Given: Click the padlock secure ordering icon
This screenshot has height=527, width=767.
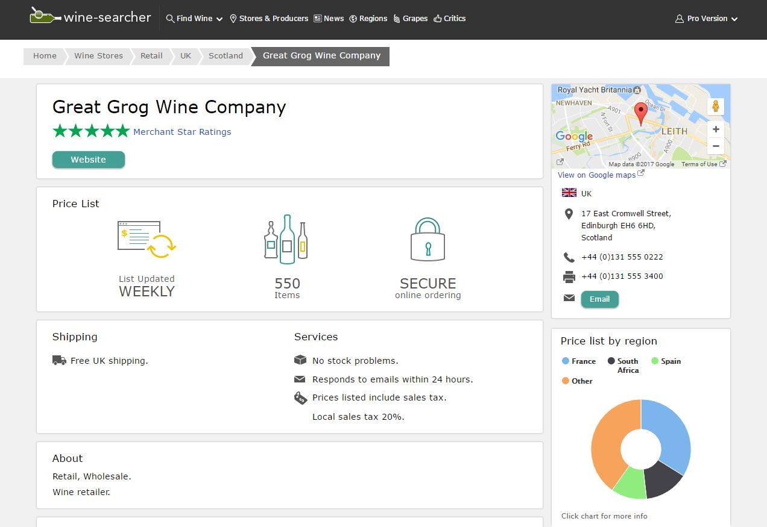Looking at the screenshot, I should (428, 240).
